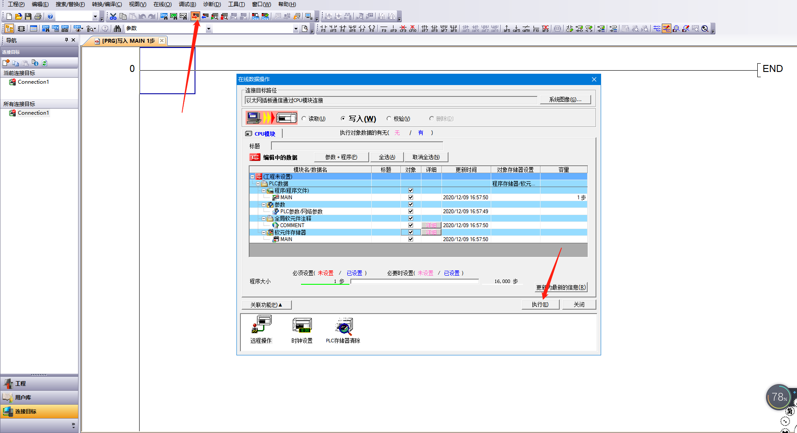This screenshot has height=433, width=797.
Task: Collapse the PLC数据 tree node
Action: [258, 184]
